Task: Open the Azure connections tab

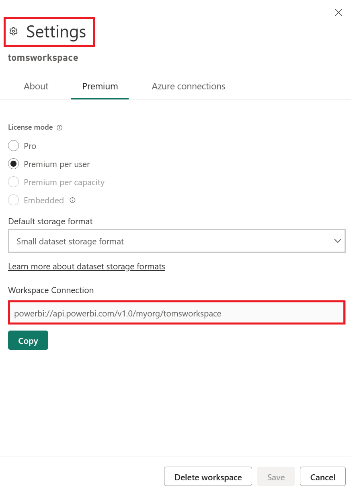Action: pyautogui.click(x=188, y=86)
